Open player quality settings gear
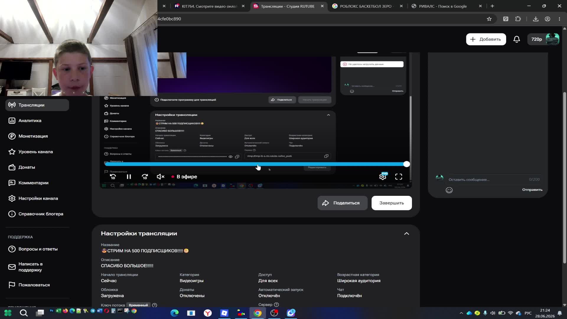This screenshot has height=319, width=567. (383, 177)
